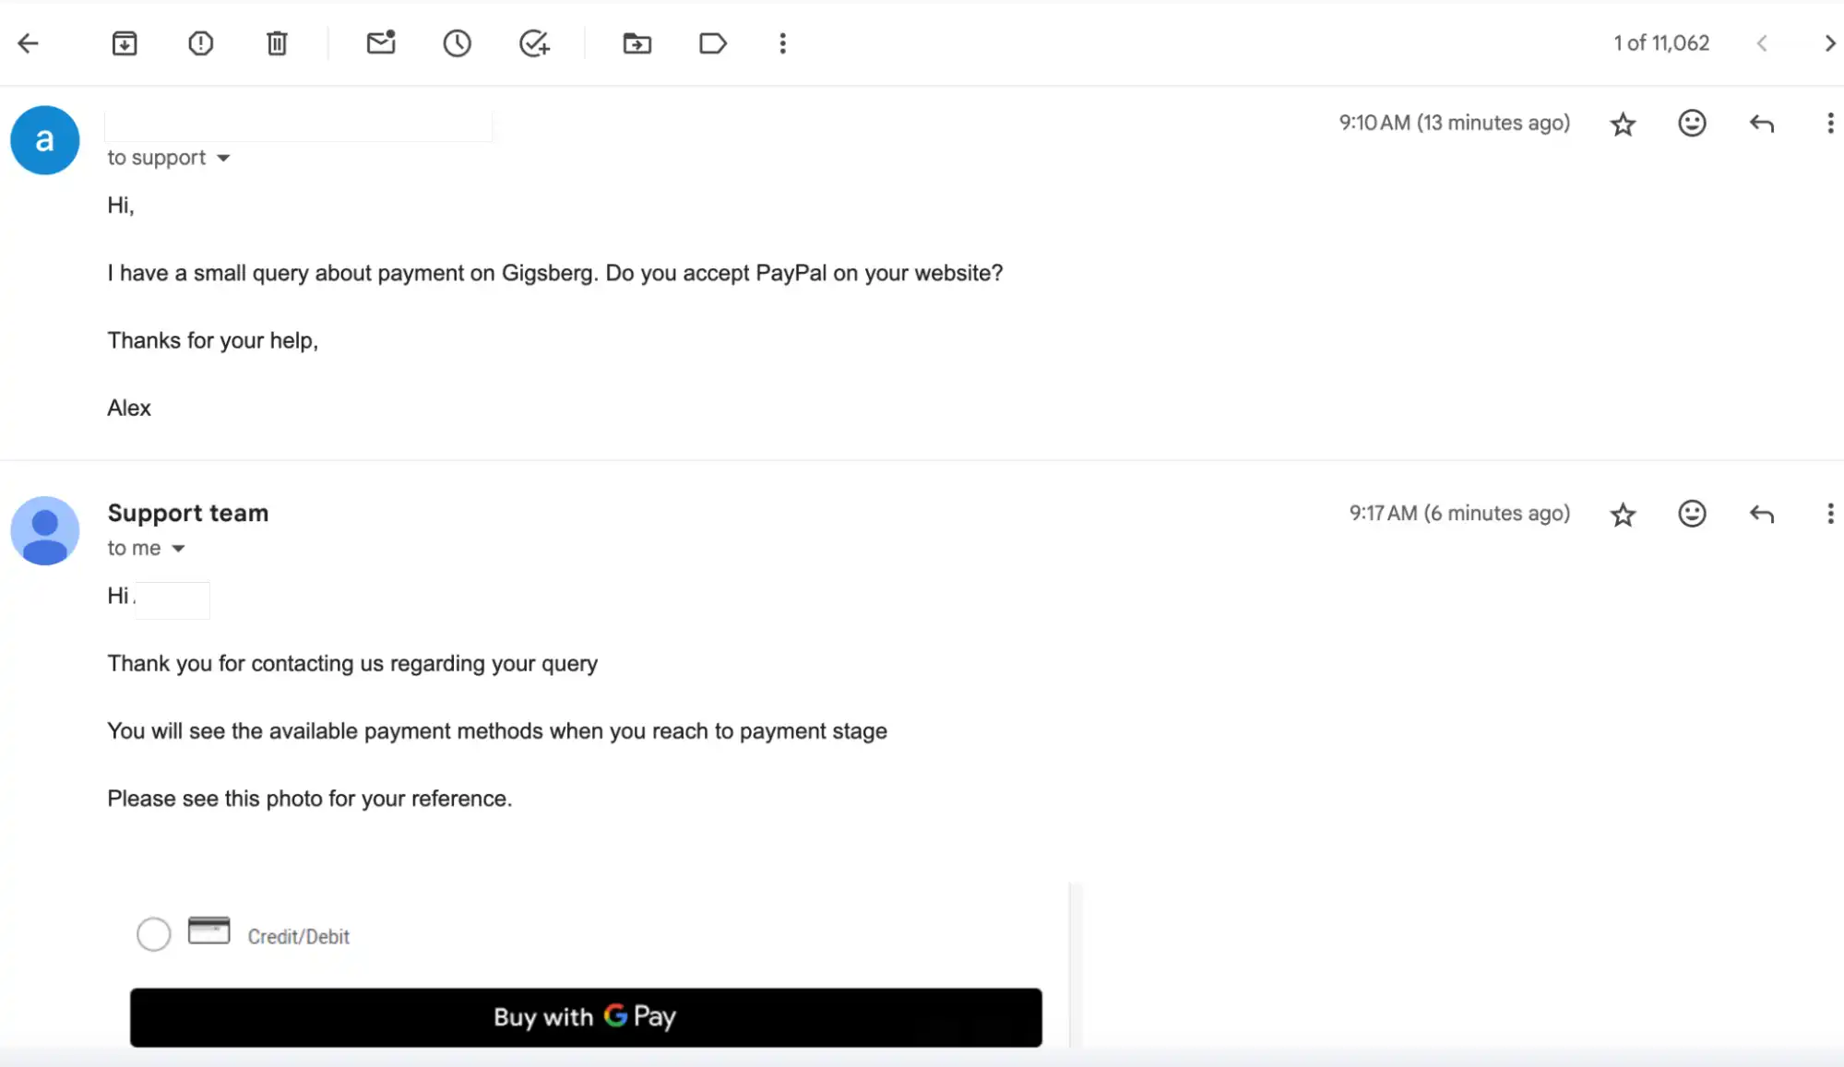Move the conversation to another folder
Viewport: 1844px width, 1067px height.
(636, 43)
